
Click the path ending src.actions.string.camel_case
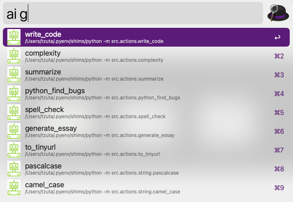102,192
